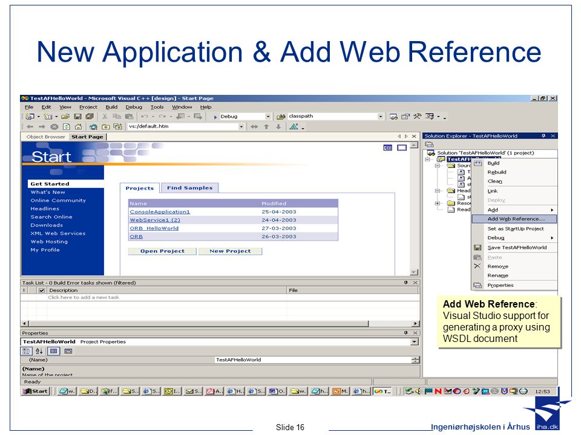Click the Save All toolbar icon
Viewport: 581px width, 435px height.
(90, 117)
